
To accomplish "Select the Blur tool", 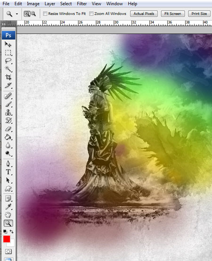I will (8, 145).
